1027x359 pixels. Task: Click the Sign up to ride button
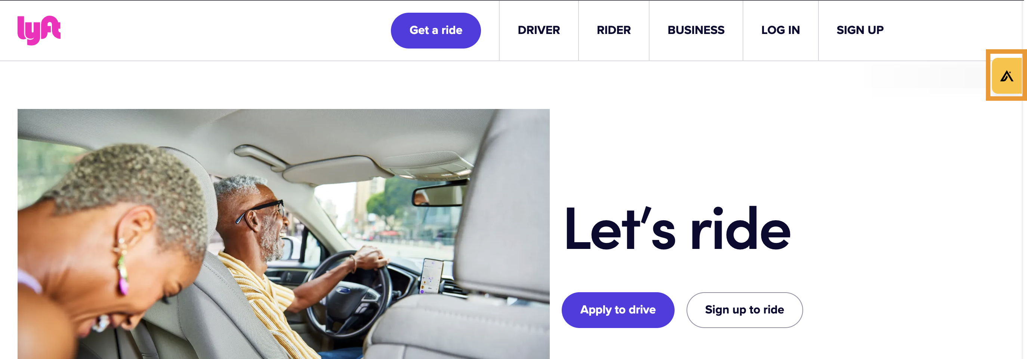[x=744, y=310]
